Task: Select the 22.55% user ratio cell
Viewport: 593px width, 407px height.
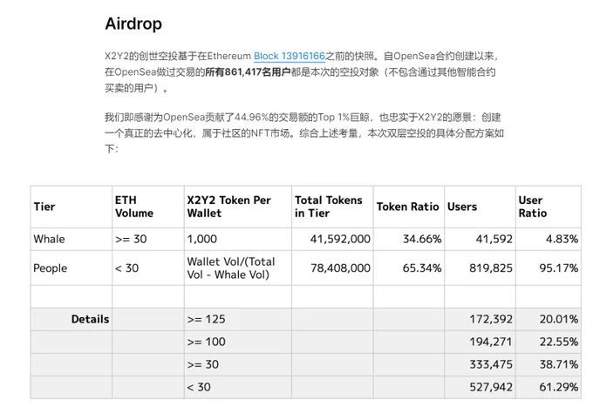Action: (x=549, y=342)
